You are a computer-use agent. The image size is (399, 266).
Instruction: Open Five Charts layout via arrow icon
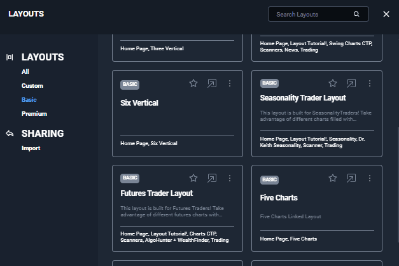pyautogui.click(x=351, y=178)
